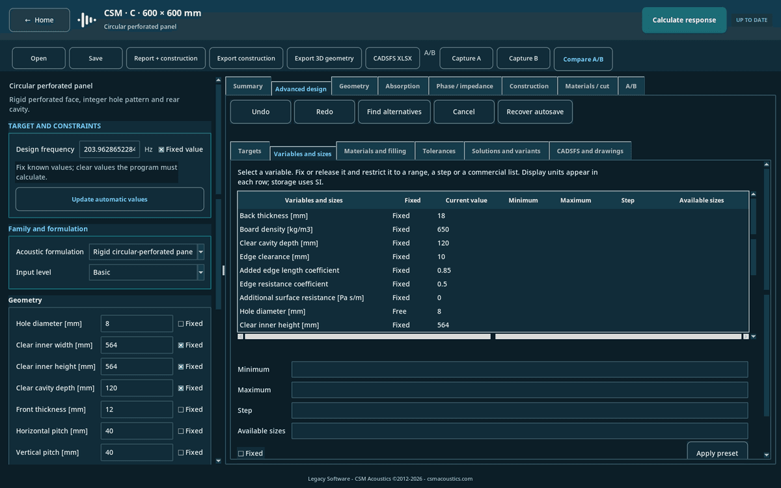Open the Acoustic formulation dropdown

pyautogui.click(x=200, y=252)
